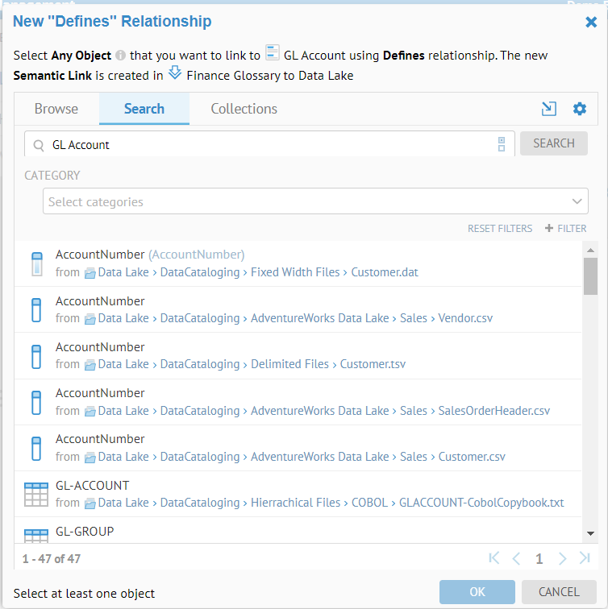608x609 pixels.
Task: Click the search options icon inside search field
Action: (x=502, y=144)
